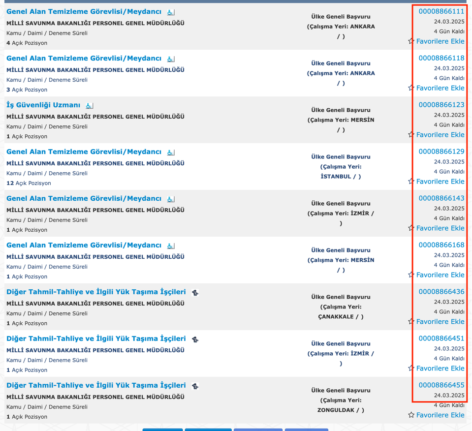Open the İzmir Diğer Tahmil-Tahliye job title

pos(96,339)
